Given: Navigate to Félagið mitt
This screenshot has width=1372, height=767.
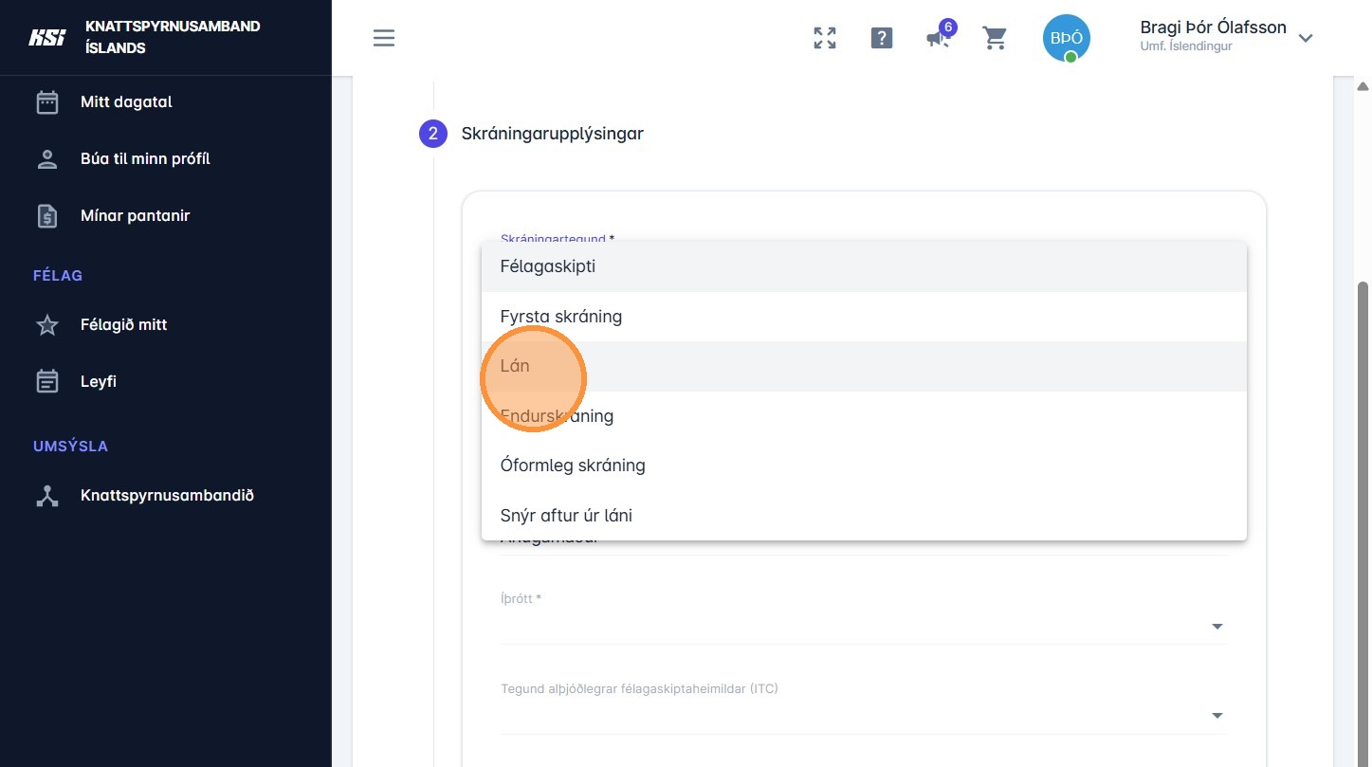Looking at the screenshot, I should click(x=123, y=324).
